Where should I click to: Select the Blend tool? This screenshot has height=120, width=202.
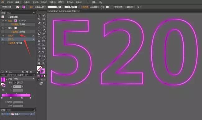44,52
